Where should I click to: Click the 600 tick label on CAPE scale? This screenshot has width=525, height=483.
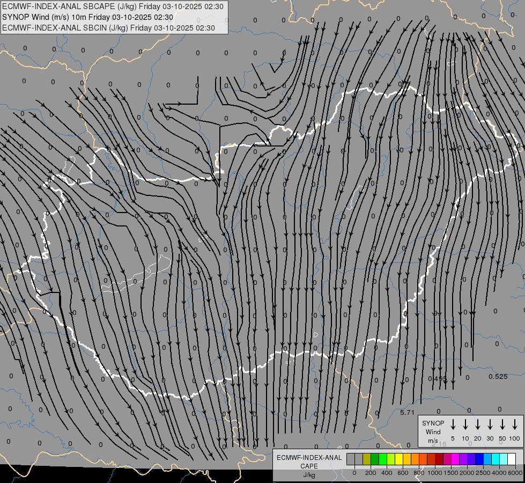(403, 473)
